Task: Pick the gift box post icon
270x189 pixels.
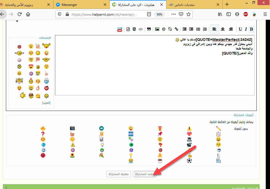Action: click(160, 128)
